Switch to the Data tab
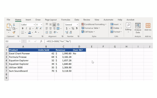Screen dimensions: 157x98 pyautogui.click(x=77, y=20)
